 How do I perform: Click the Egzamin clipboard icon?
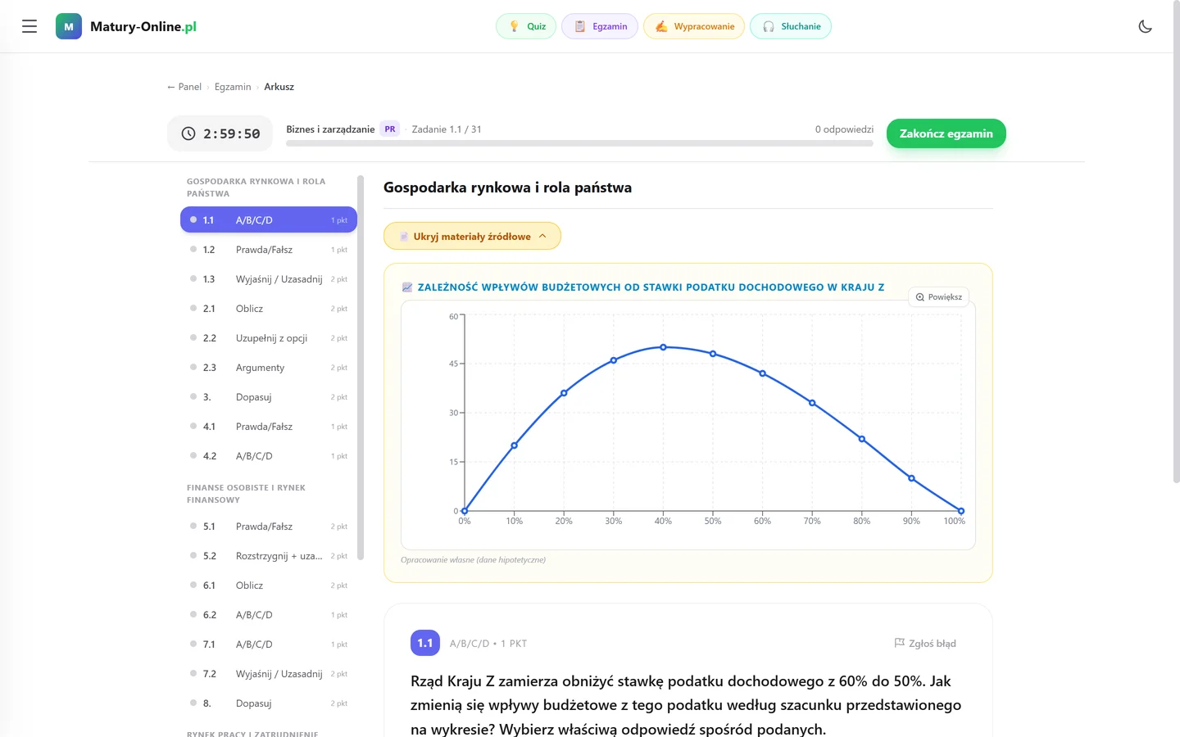(x=579, y=26)
